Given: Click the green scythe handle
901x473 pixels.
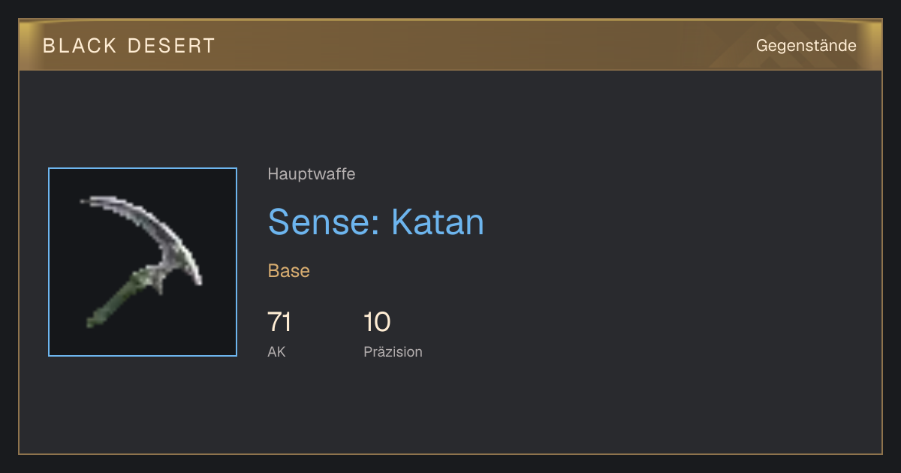Looking at the screenshot, I should tap(120, 300).
